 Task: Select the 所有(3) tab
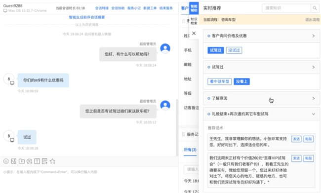[190, 150]
